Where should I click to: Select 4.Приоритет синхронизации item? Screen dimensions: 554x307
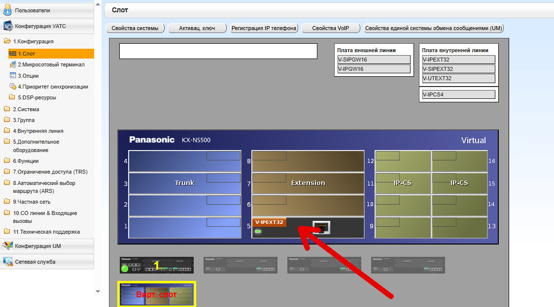click(x=53, y=87)
